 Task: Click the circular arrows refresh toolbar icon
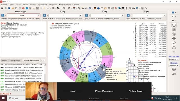102,8
